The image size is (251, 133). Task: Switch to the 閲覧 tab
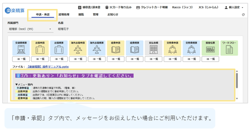(x=81, y=15)
